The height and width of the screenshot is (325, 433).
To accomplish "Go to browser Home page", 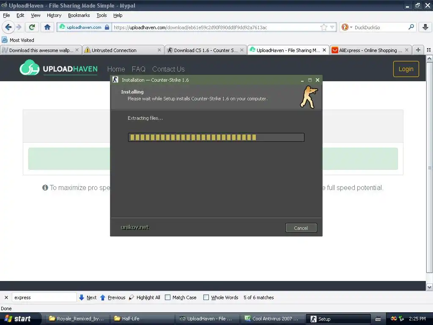I will (x=47, y=27).
